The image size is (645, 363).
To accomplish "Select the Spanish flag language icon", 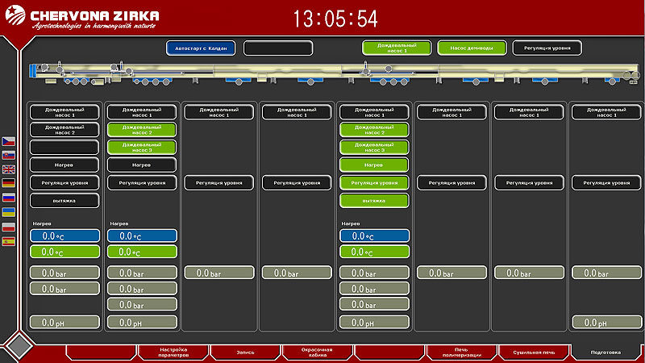I will pos(9,241).
